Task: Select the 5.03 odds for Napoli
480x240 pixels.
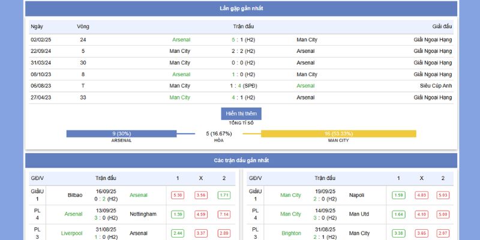Action: 443,195
